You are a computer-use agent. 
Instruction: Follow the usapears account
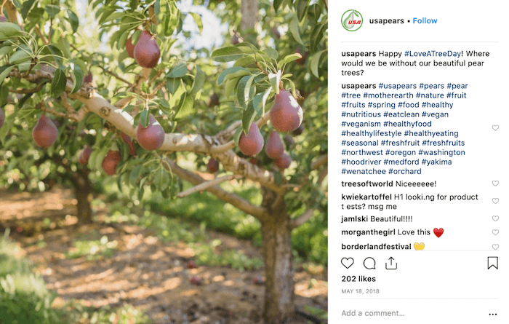(425, 21)
